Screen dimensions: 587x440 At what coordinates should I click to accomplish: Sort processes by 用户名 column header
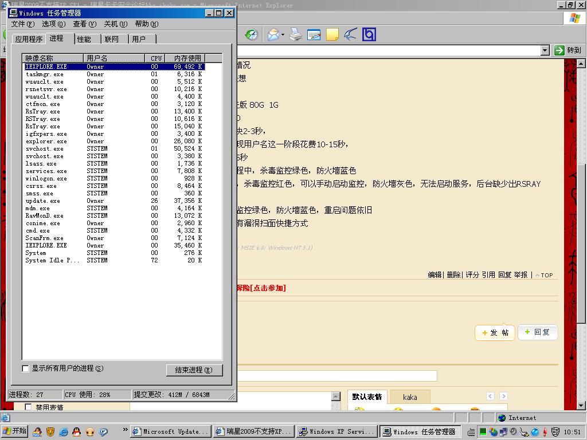click(x=114, y=58)
